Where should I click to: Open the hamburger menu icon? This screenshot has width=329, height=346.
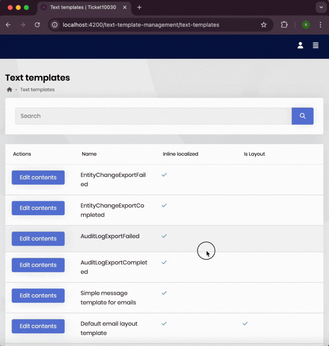(x=316, y=45)
